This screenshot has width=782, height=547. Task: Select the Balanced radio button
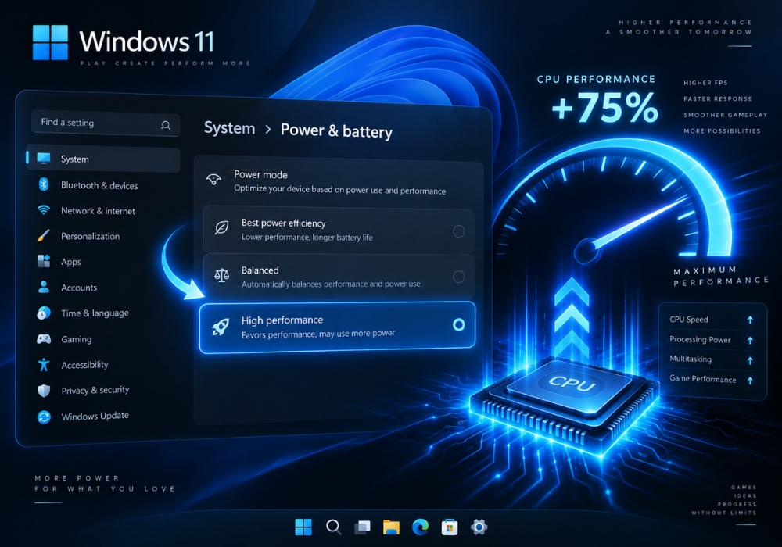tap(459, 277)
